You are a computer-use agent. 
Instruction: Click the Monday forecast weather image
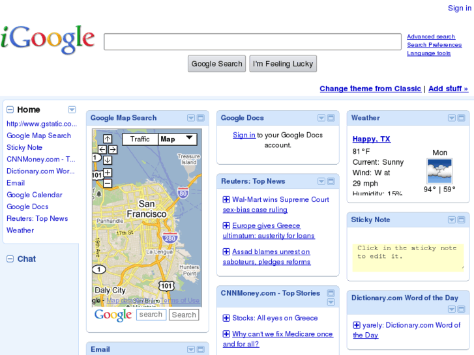pos(439,171)
